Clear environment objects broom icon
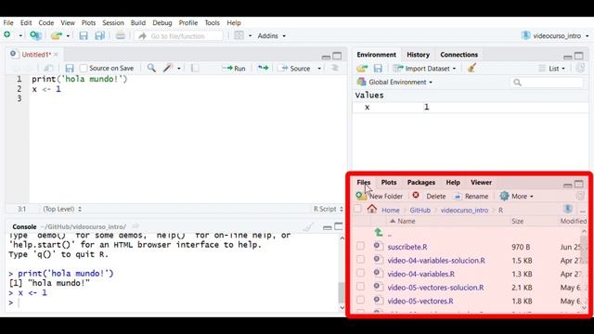This screenshot has height=334, width=594. (x=471, y=68)
